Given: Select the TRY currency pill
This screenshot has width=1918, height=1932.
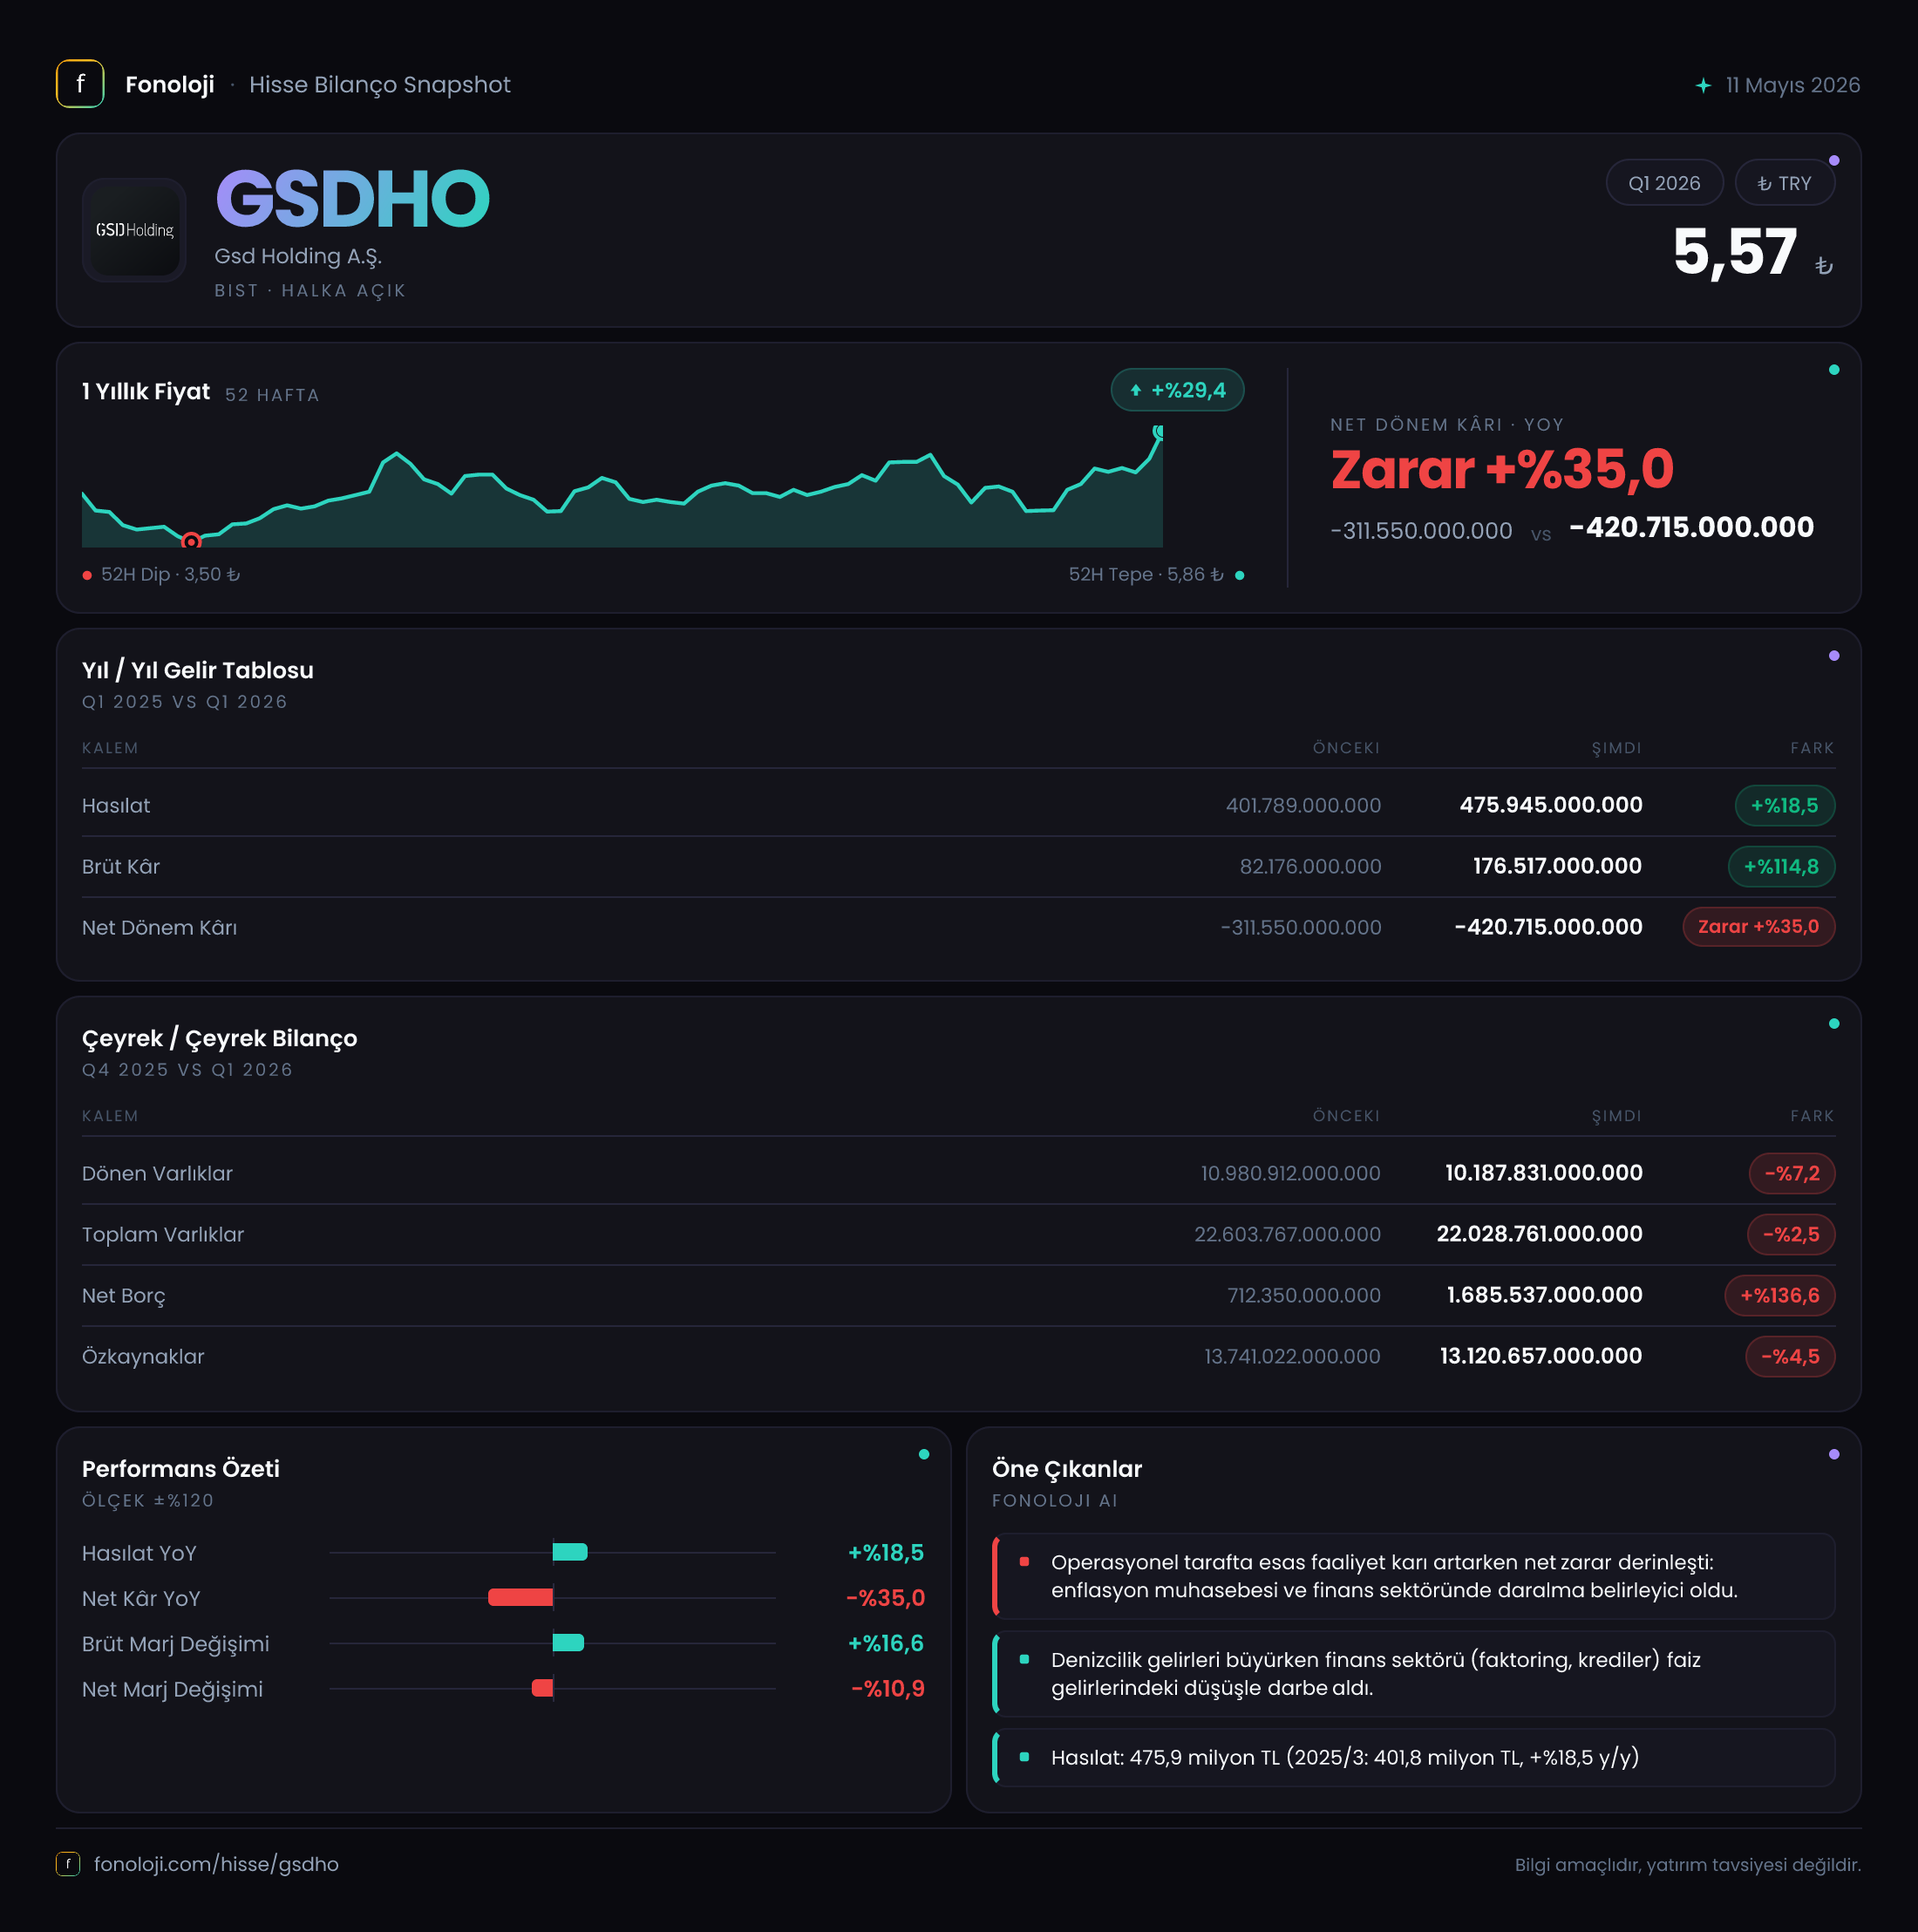Looking at the screenshot, I should 1784,183.
